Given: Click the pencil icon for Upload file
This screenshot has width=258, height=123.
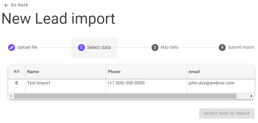Looking at the screenshot, I should click(12, 48).
